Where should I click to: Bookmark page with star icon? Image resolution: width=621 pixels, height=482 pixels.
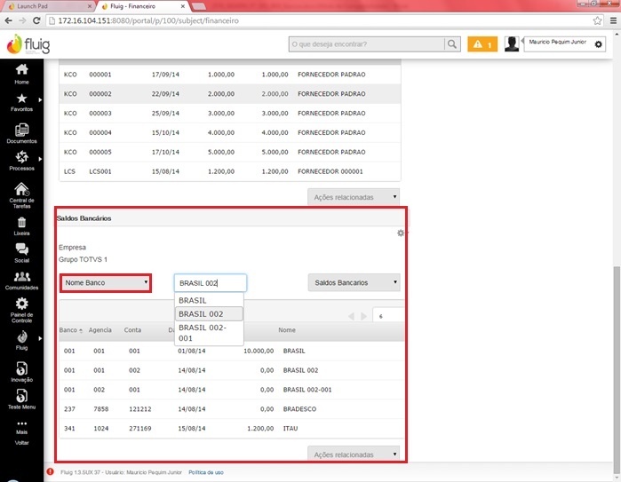click(597, 20)
